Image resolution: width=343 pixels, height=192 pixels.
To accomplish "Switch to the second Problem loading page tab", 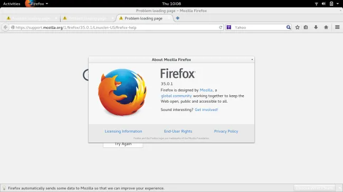I will click(x=88, y=18).
